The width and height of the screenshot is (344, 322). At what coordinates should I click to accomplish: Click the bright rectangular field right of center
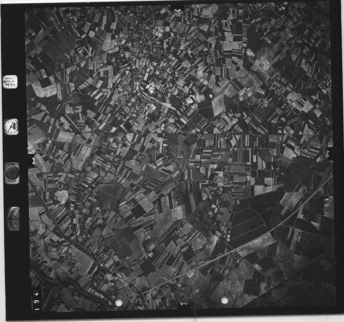(x=218, y=104)
